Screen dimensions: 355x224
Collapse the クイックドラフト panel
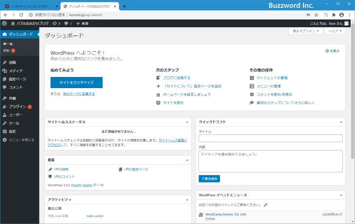[341, 122]
